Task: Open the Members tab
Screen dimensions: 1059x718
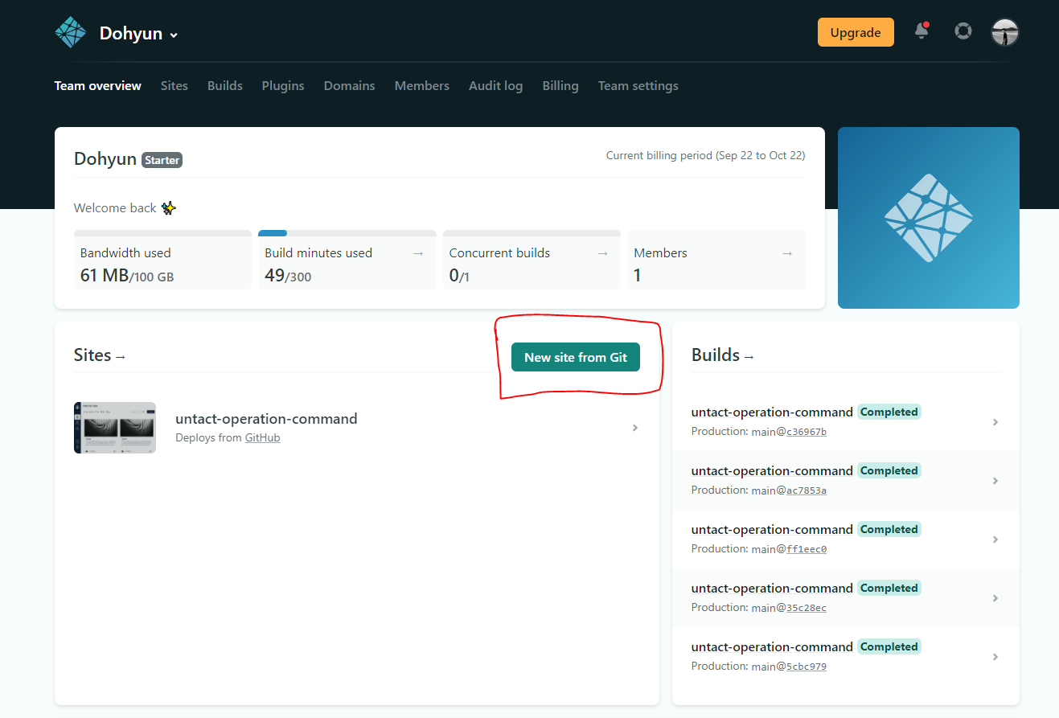Action: (422, 86)
